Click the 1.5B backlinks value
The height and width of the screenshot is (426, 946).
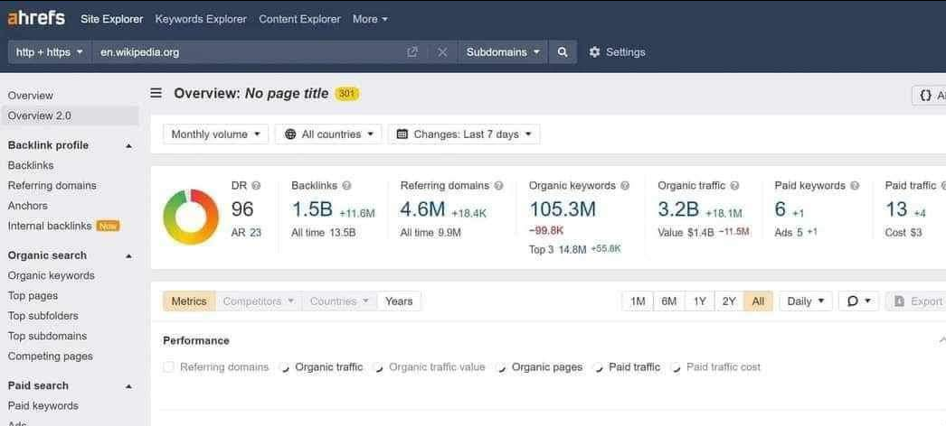pos(313,209)
